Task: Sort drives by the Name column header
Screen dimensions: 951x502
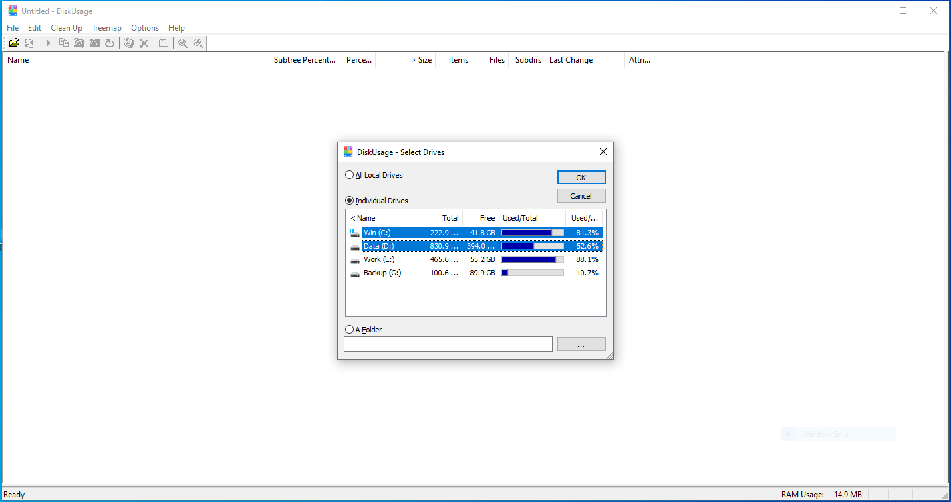Action: click(x=386, y=218)
